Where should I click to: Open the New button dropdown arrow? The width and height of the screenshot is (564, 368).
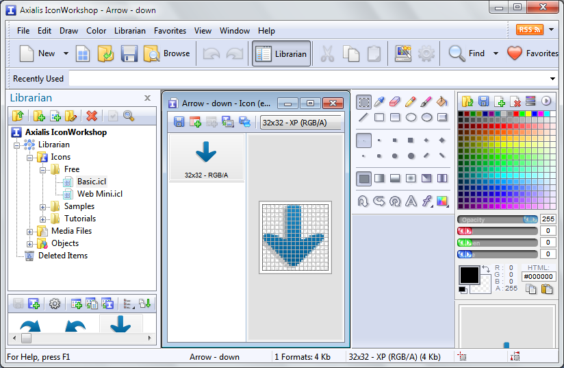pos(66,53)
